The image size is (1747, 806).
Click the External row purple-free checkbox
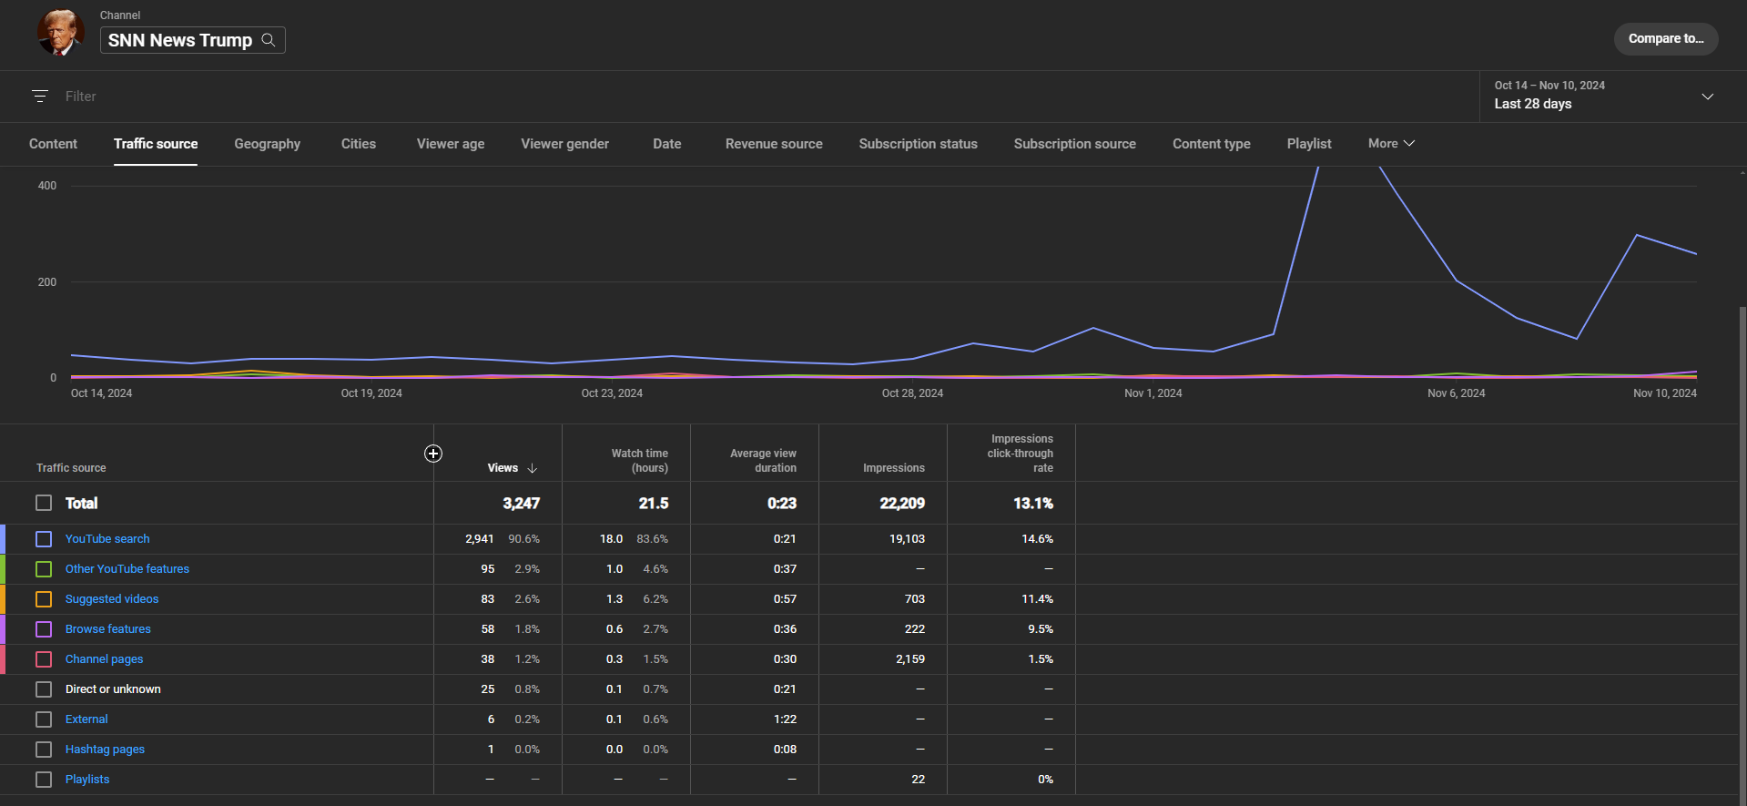tap(44, 719)
